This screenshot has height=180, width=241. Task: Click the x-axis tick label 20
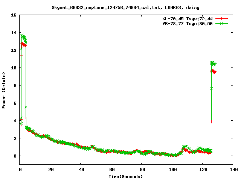point(51,169)
